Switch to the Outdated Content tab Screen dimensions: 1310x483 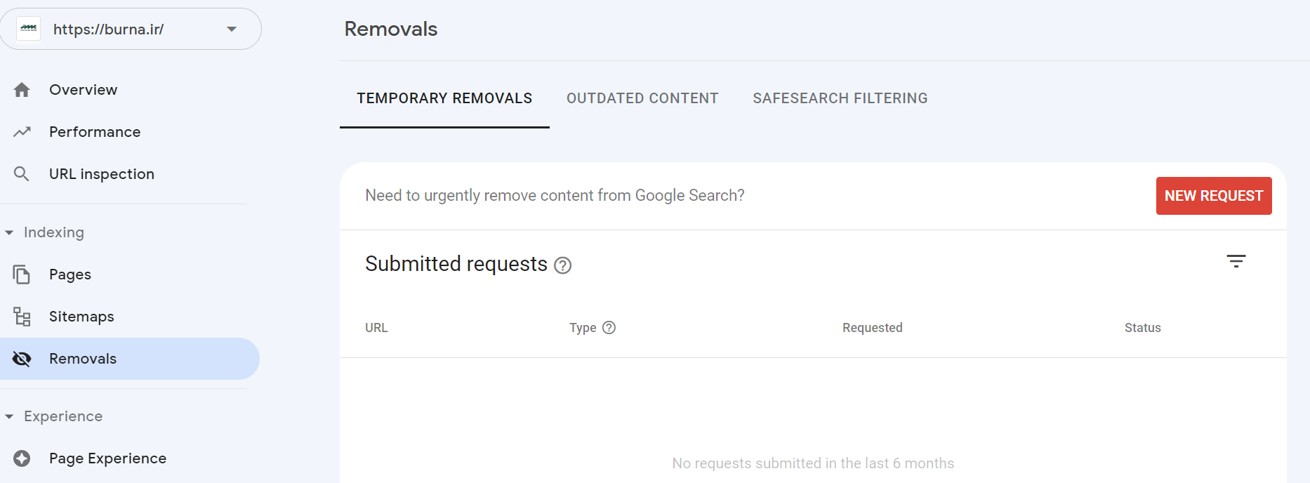[x=642, y=98]
